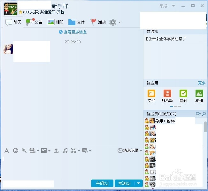Click the music note icon
This screenshot has width=208, height=191.
pos(65,151)
